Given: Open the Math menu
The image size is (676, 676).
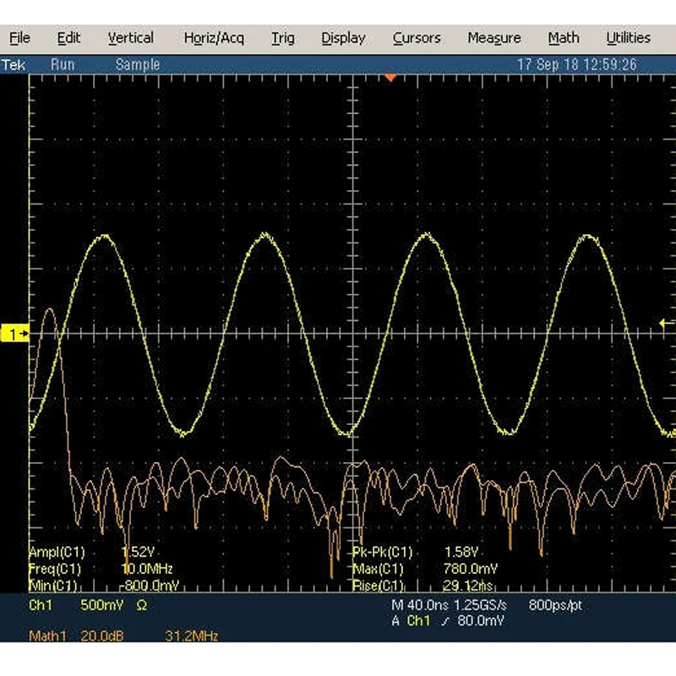Looking at the screenshot, I should [x=564, y=38].
